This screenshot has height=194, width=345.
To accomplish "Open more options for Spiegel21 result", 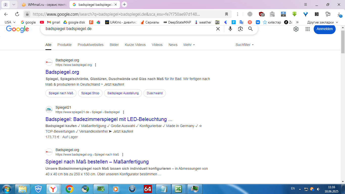I will pyautogui.click(x=124, y=112).
